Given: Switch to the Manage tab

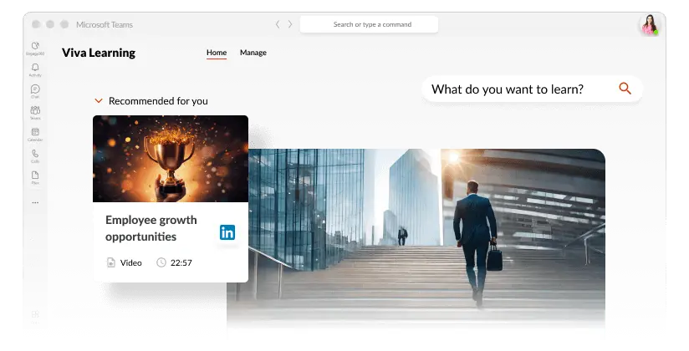Looking at the screenshot, I should 253,53.
